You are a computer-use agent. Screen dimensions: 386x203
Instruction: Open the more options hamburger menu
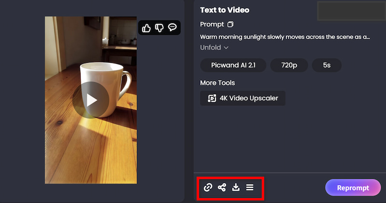click(249, 187)
